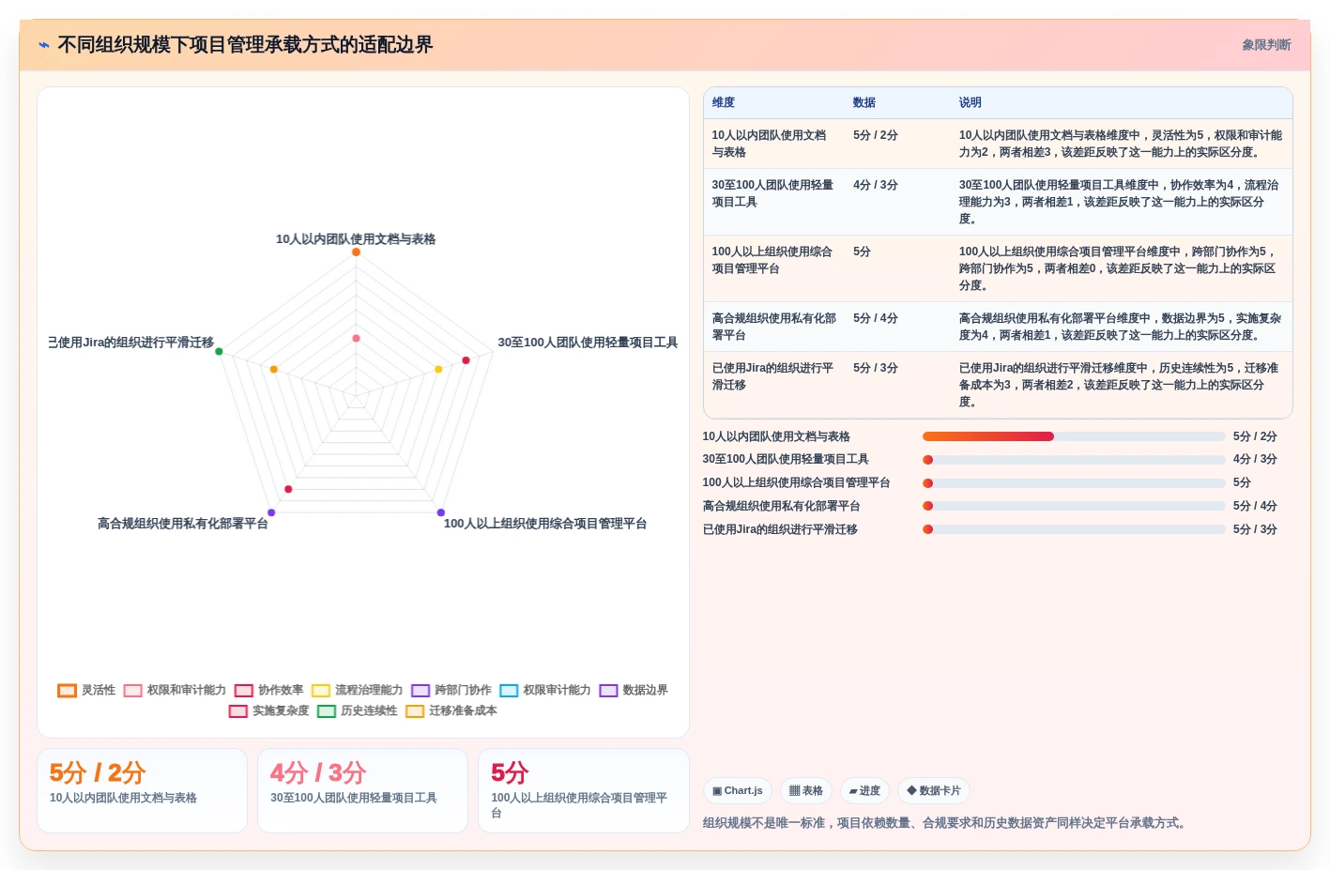The height and width of the screenshot is (870, 1330).
Task: Click the progress bar for 高合规组织使用私有化部署平台
Action: coord(1074,506)
